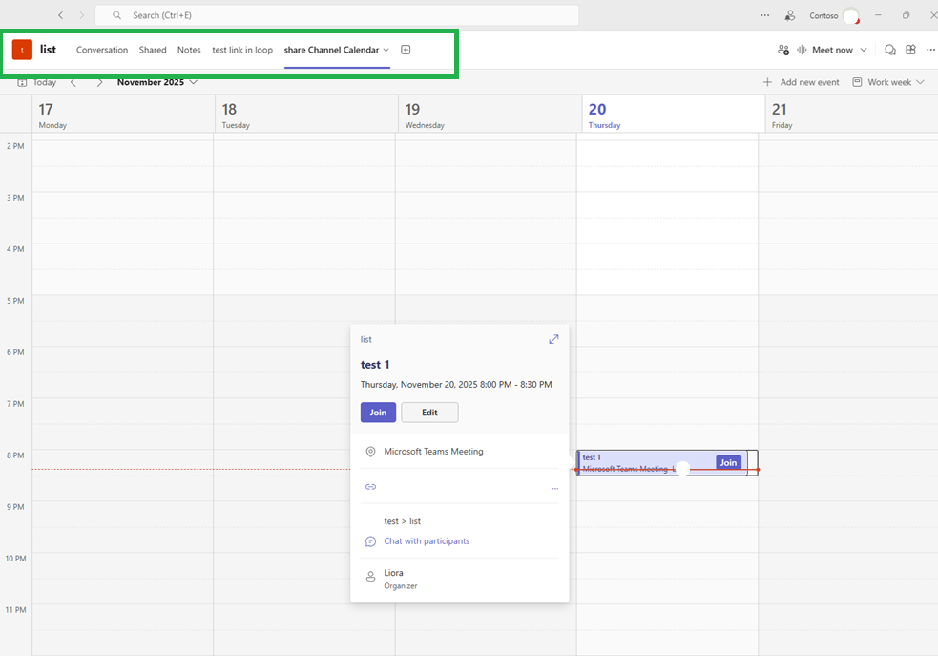Switch to the Notes tab
Viewport: 938px width, 656px height.
[189, 50]
